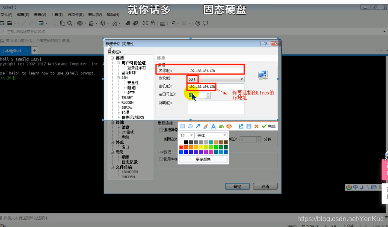Open the 文件(F) menu
Image resolution: width=388 pixels, height=227 pixels.
click(6, 15)
